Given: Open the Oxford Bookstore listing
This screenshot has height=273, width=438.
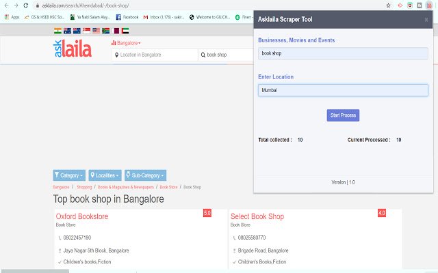Looking at the screenshot, I should pos(82,216).
